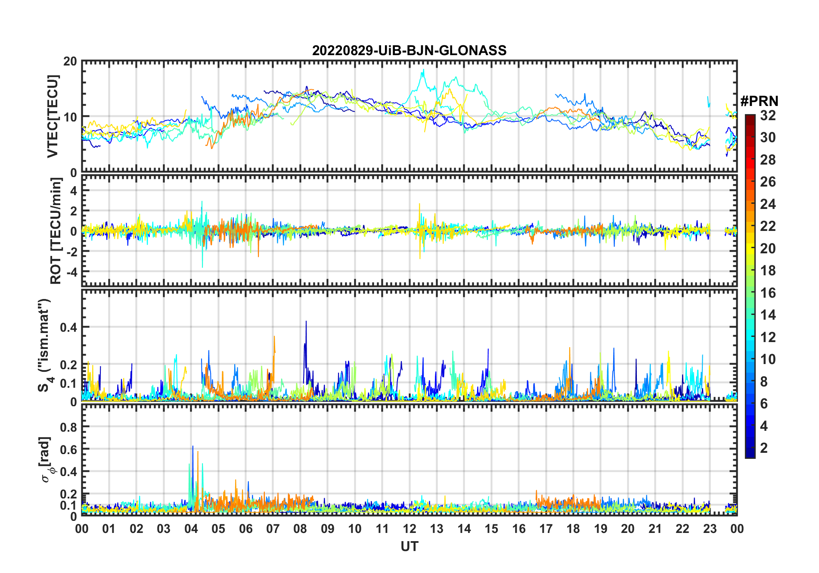Click inside the VTEC plot panel
Image resolution: width=819 pixels, height=573 pixels.
tap(409, 116)
